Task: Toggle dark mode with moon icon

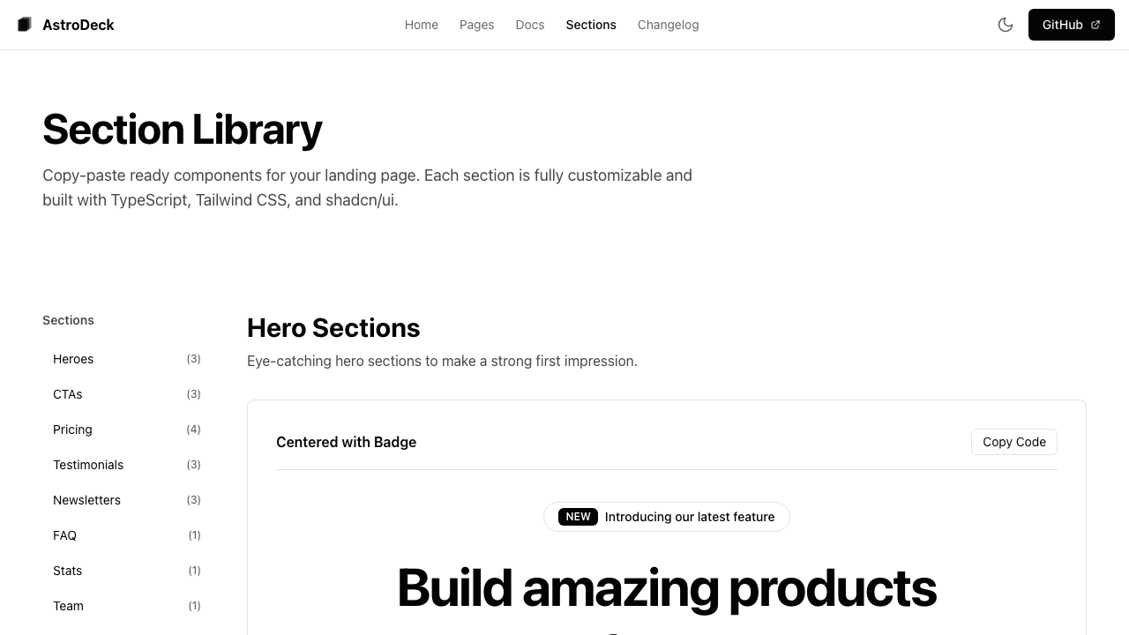Action: pos(1006,25)
